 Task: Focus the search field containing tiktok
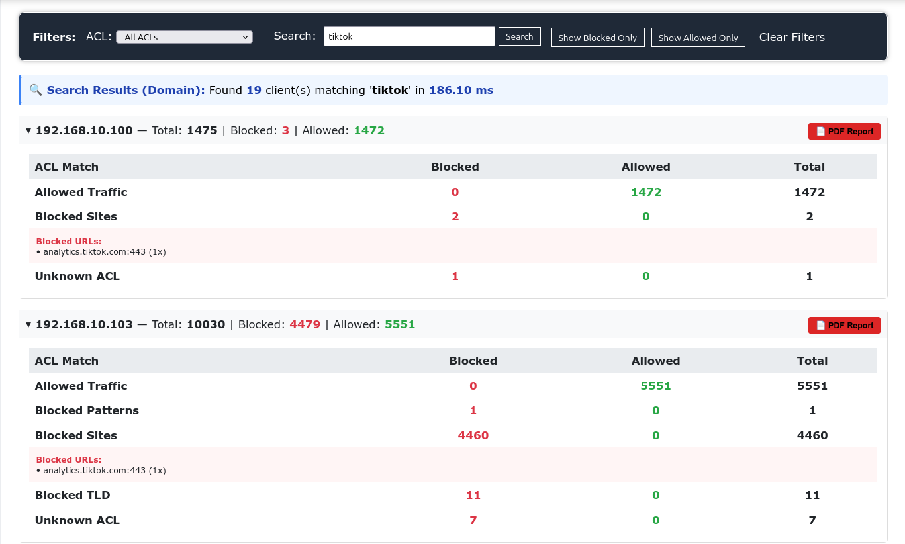pos(409,36)
